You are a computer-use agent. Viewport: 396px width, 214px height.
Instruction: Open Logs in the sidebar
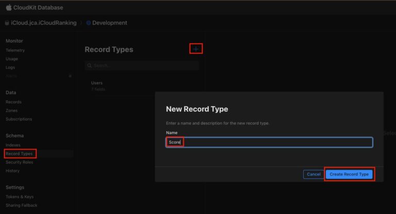pyautogui.click(x=10, y=67)
